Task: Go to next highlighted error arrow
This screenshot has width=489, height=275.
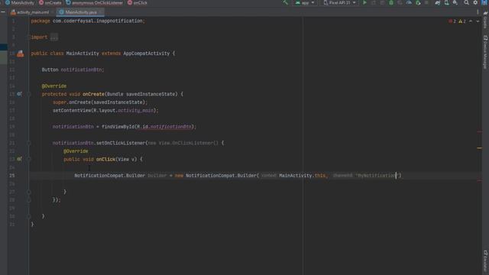Action: (478, 21)
